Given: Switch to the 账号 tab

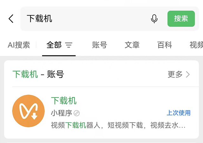Looking at the screenshot, I should [x=100, y=45].
